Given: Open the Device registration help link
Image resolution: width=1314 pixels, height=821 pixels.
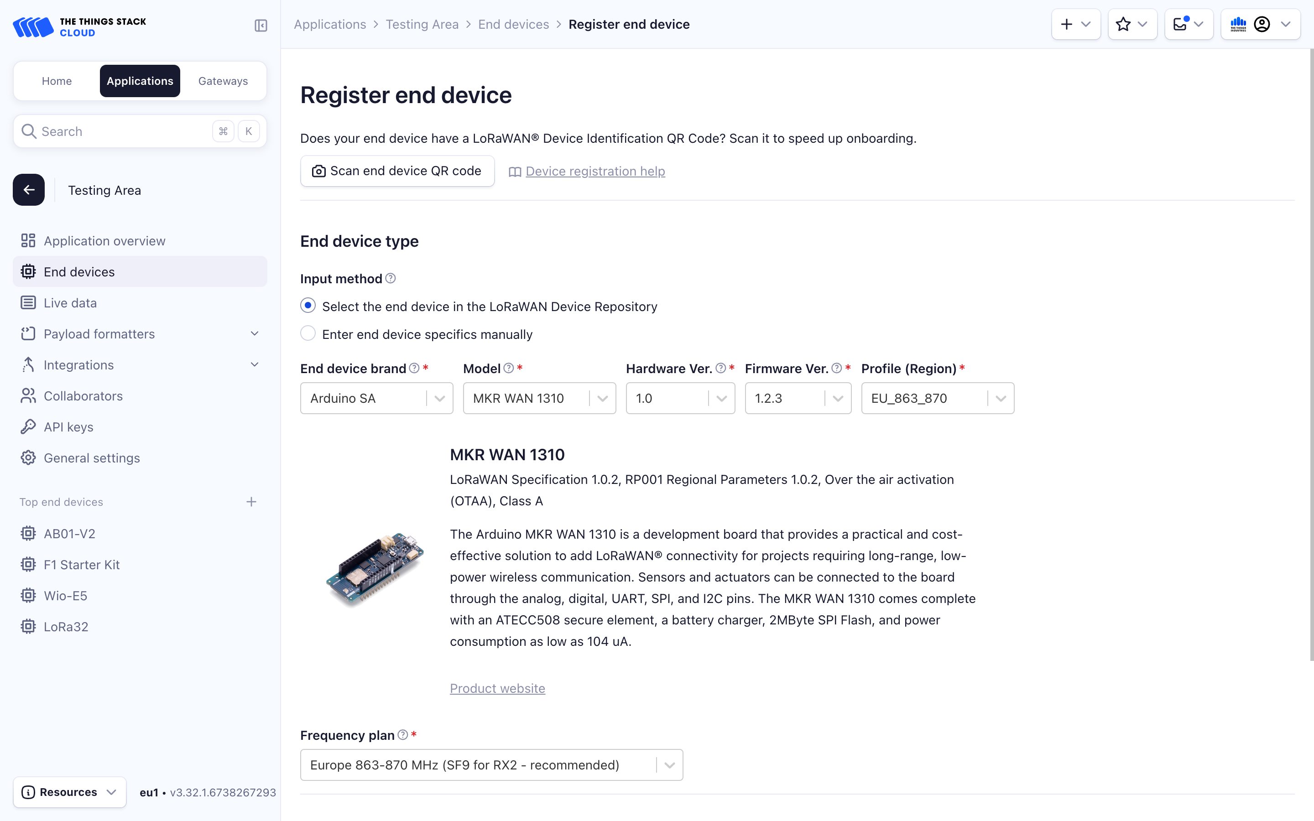Looking at the screenshot, I should (x=594, y=171).
